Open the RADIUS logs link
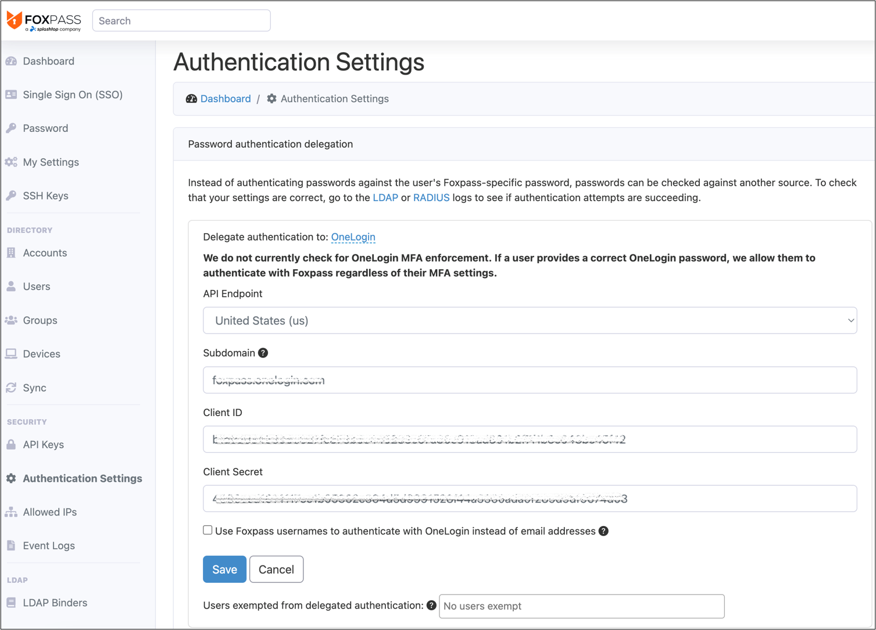The width and height of the screenshot is (876, 630). pyautogui.click(x=431, y=198)
